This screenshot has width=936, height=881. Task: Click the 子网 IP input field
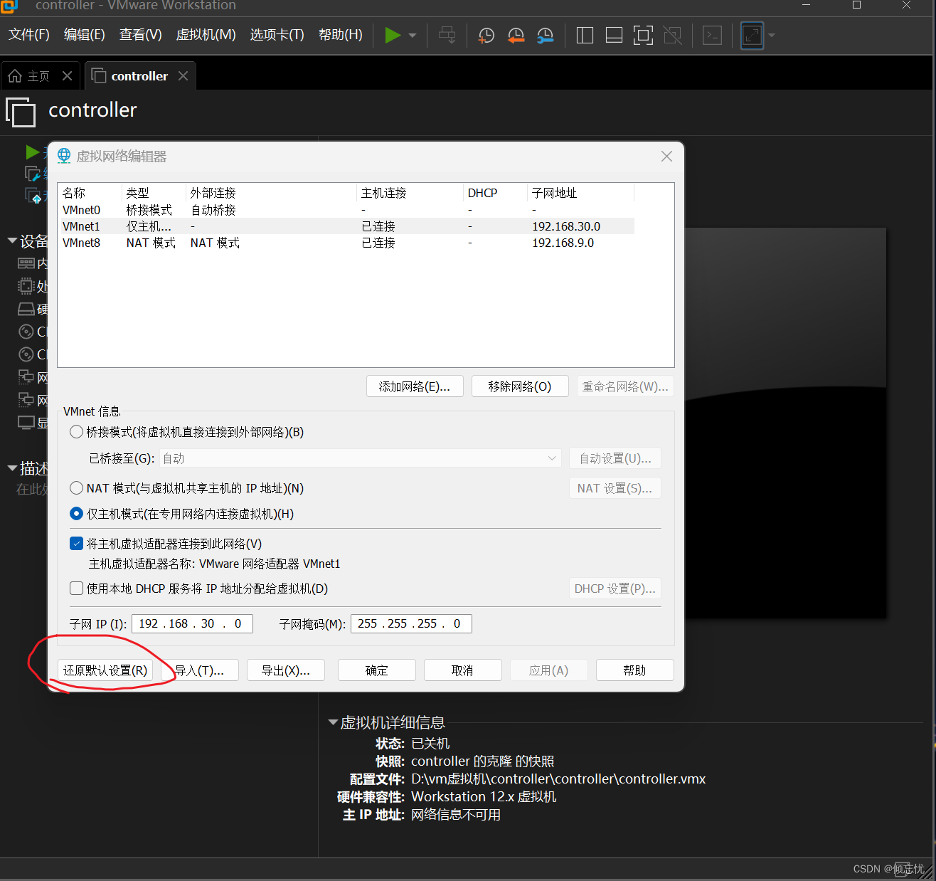(x=192, y=624)
